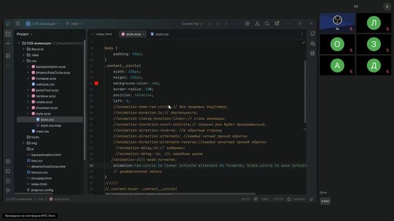Open IDE settings gear icon

[x=277, y=23]
